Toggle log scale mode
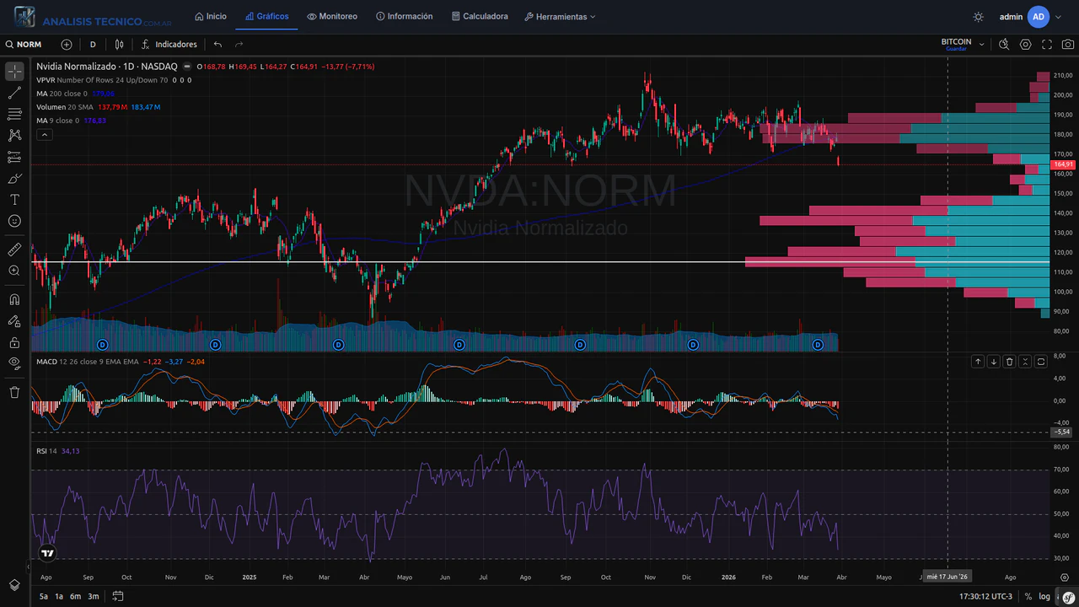Image resolution: width=1079 pixels, height=607 pixels. coord(1044,596)
